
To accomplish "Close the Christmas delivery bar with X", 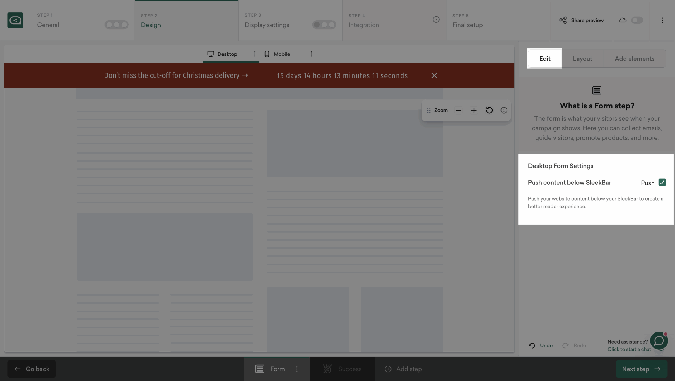I will [434, 75].
